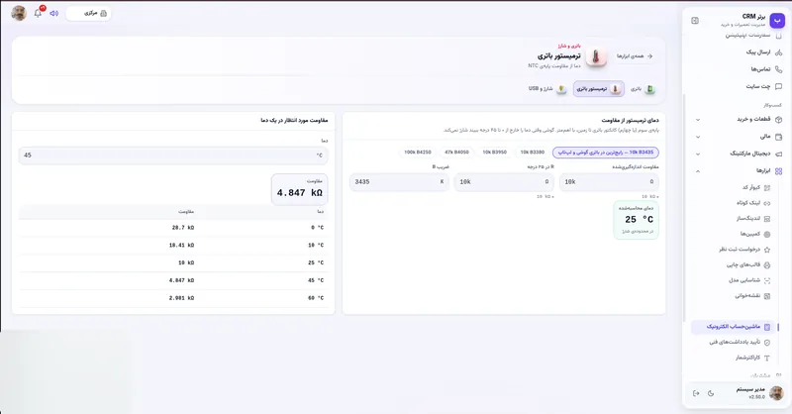
Task: Choose the 100k B4250 preset chip
Action: [x=417, y=153]
